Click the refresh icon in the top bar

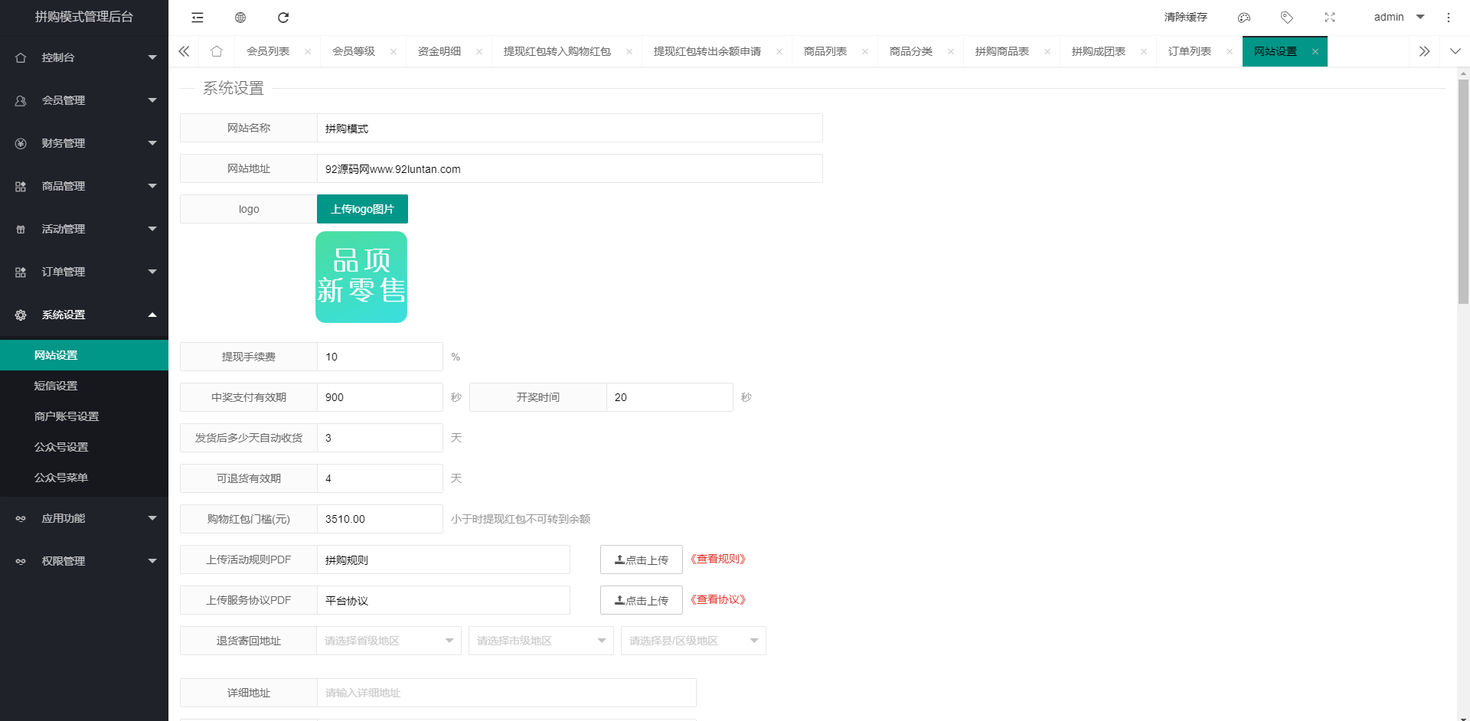click(283, 18)
